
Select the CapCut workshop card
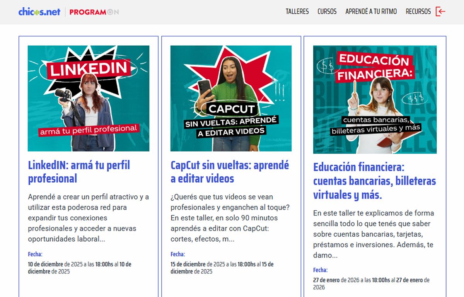[231, 162]
